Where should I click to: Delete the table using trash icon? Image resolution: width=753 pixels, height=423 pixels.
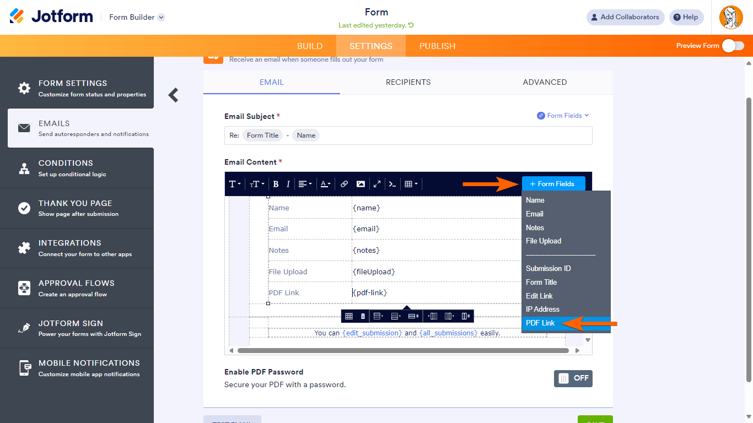coord(363,316)
